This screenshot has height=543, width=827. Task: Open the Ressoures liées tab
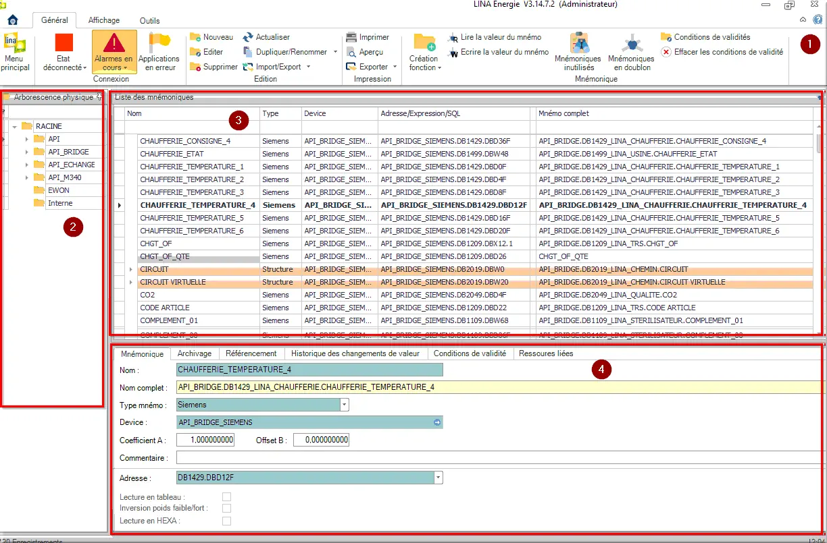coord(546,353)
